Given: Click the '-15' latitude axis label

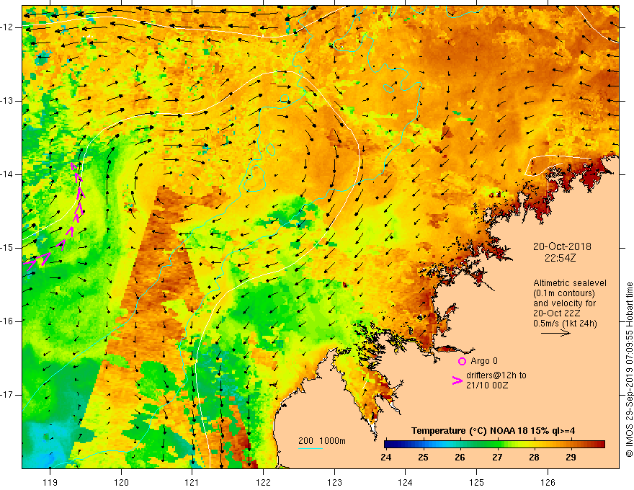Looking at the screenshot, I should pos(8,248).
